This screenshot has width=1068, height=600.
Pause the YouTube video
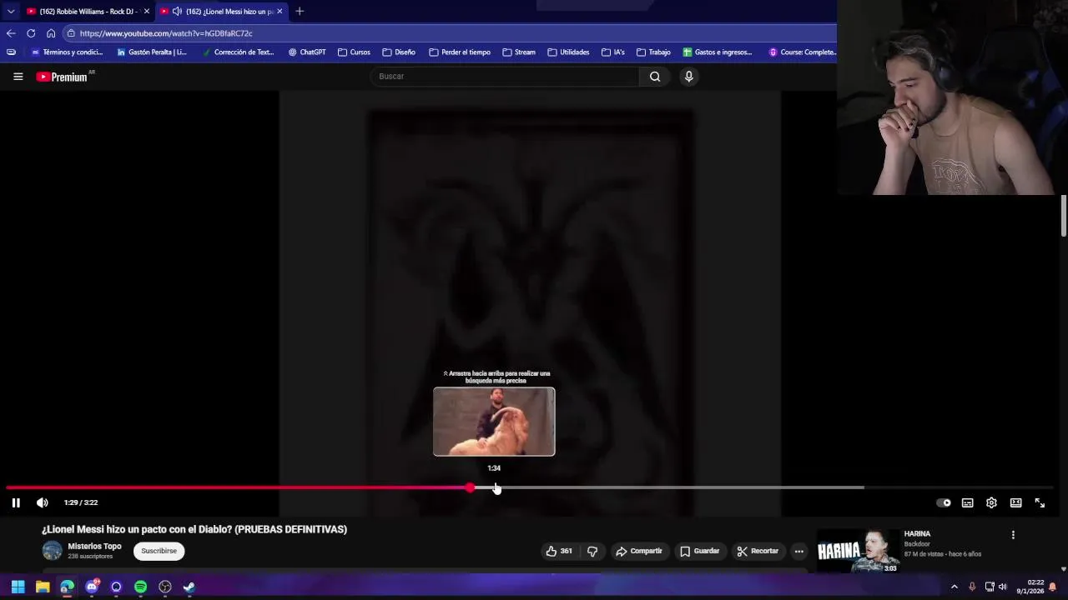[x=16, y=502]
